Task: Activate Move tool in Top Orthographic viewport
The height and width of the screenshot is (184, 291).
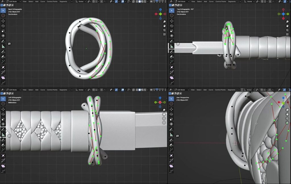Action: coord(172,21)
